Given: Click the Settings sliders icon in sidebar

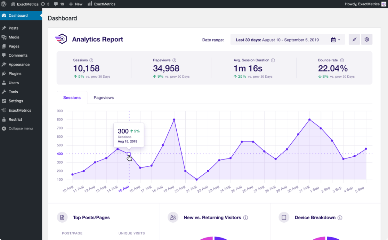Looking at the screenshot, I should coord(4,101).
